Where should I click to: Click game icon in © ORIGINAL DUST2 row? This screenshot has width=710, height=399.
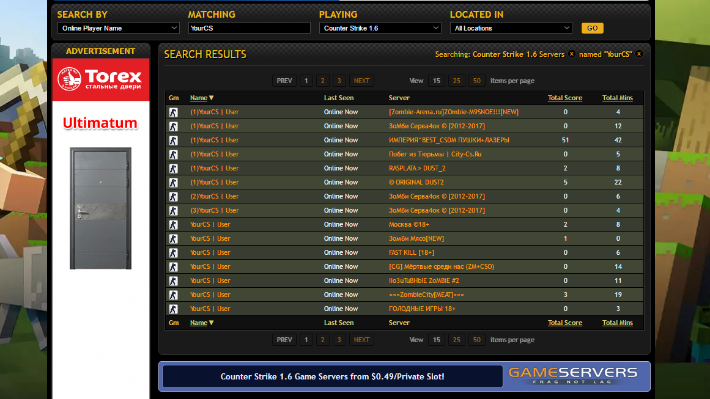pos(174,182)
